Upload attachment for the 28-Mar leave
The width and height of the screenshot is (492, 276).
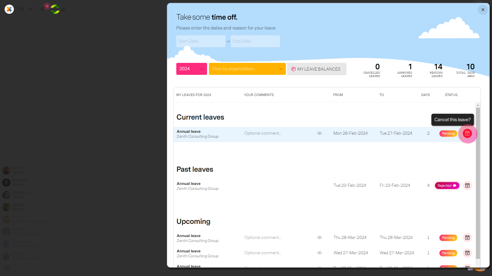click(x=320, y=238)
